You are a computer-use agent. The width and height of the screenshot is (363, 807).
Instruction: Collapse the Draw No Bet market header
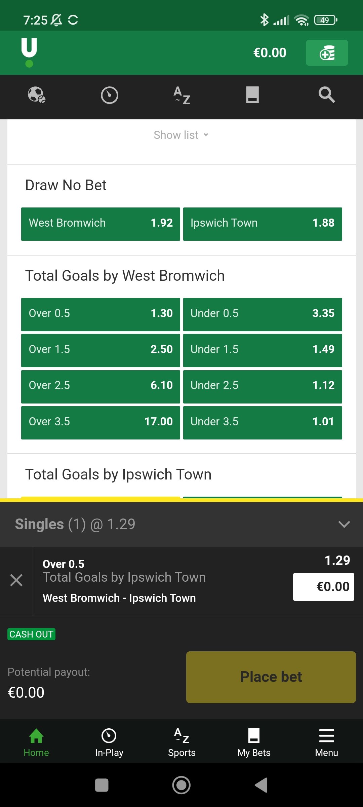click(66, 185)
